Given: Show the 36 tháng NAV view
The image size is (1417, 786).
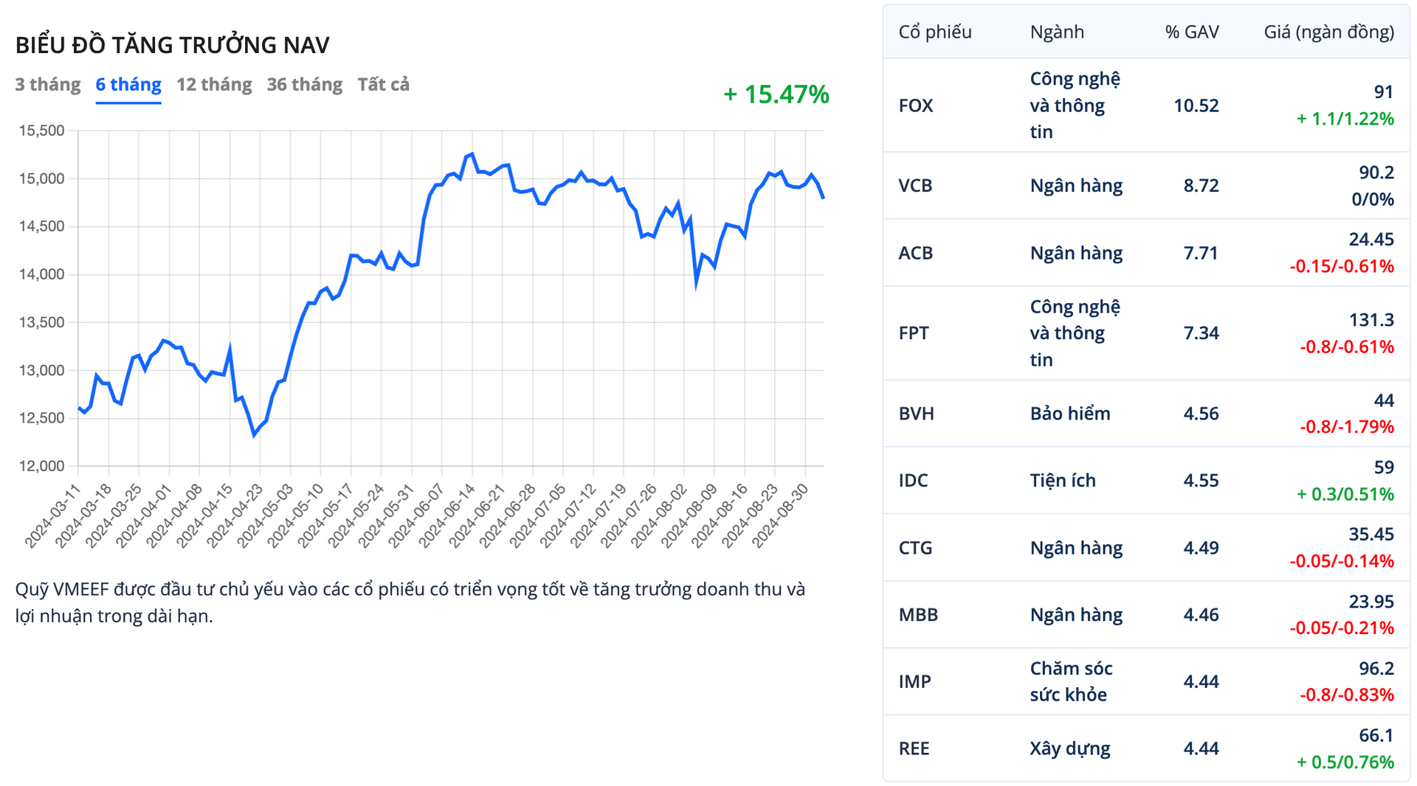Looking at the screenshot, I should click(304, 85).
